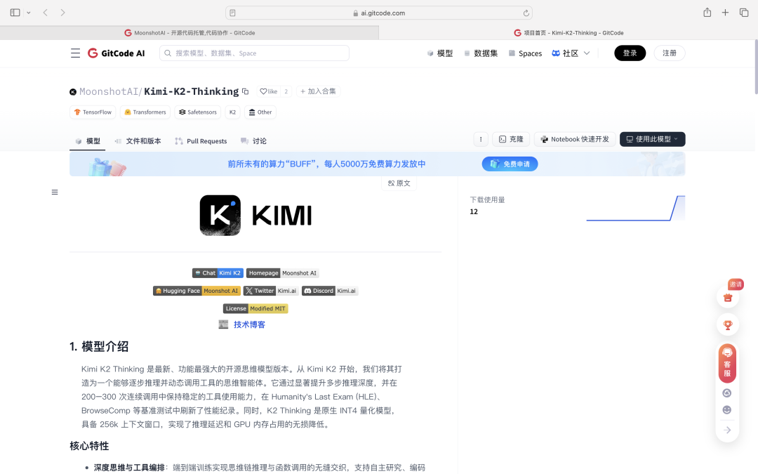Click the 加入合集 button
Image resolution: width=758 pixels, height=474 pixels.
point(318,91)
